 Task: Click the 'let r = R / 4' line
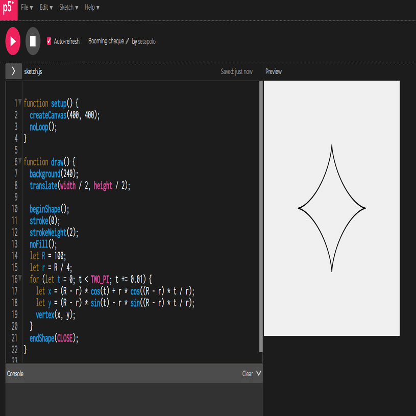(51, 267)
